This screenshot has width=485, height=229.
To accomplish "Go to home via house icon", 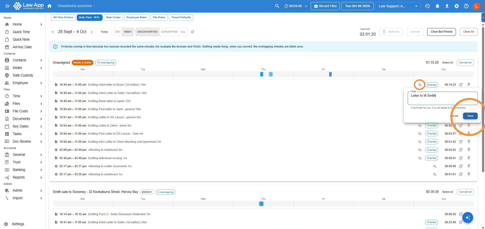I will click(50, 6).
